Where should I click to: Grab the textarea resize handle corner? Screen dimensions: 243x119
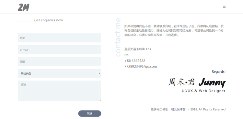(100, 100)
